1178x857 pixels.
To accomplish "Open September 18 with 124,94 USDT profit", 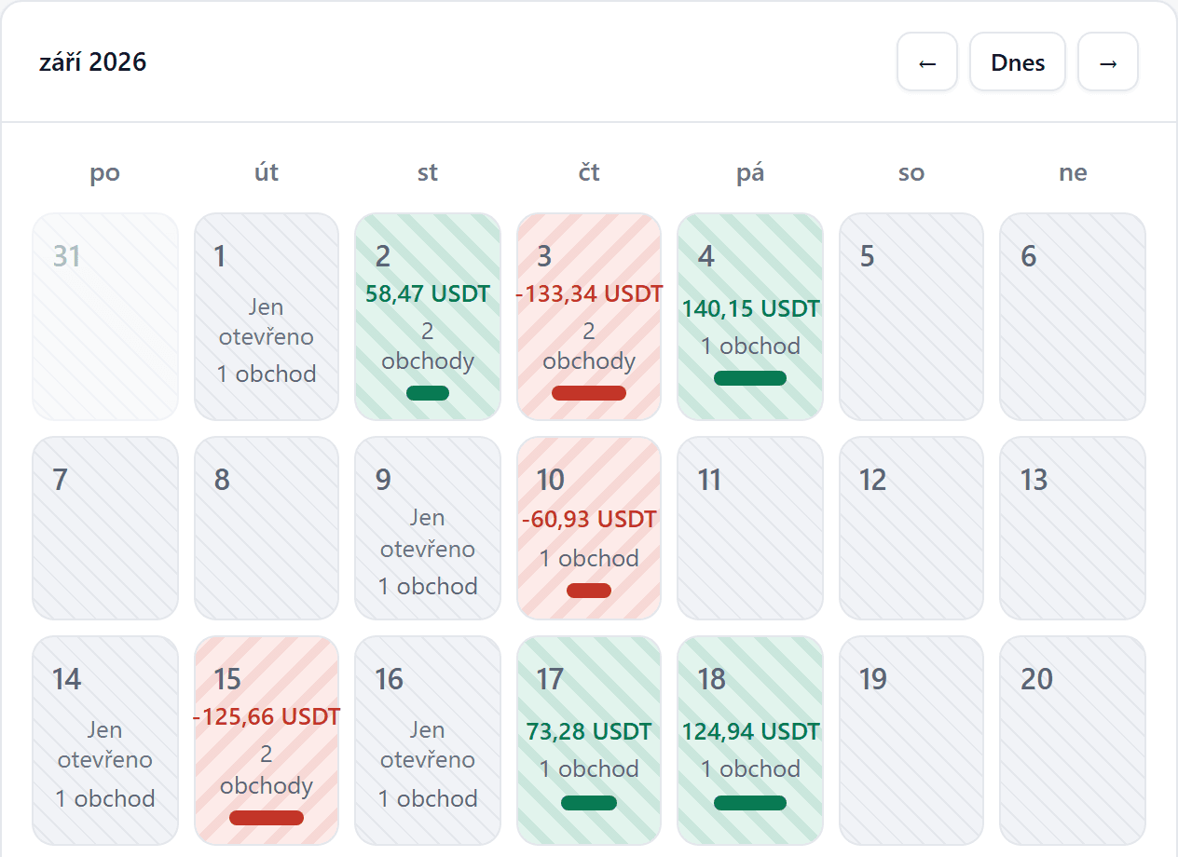I will click(750, 741).
